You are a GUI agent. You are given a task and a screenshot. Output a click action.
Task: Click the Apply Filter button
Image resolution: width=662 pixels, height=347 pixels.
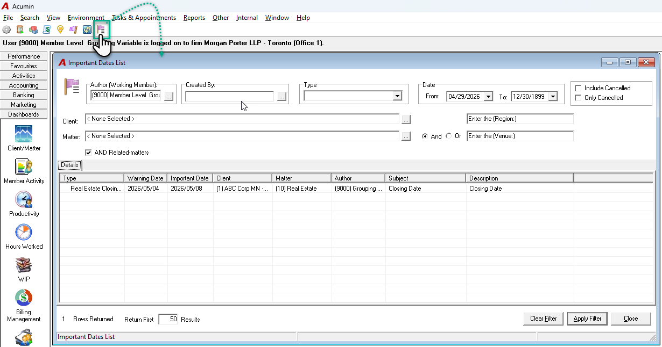point(587,319)
